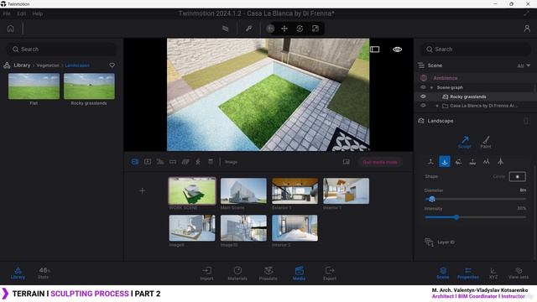537x302 pixels.
Task: Open the Media dock tab
Action: (299, 273)
